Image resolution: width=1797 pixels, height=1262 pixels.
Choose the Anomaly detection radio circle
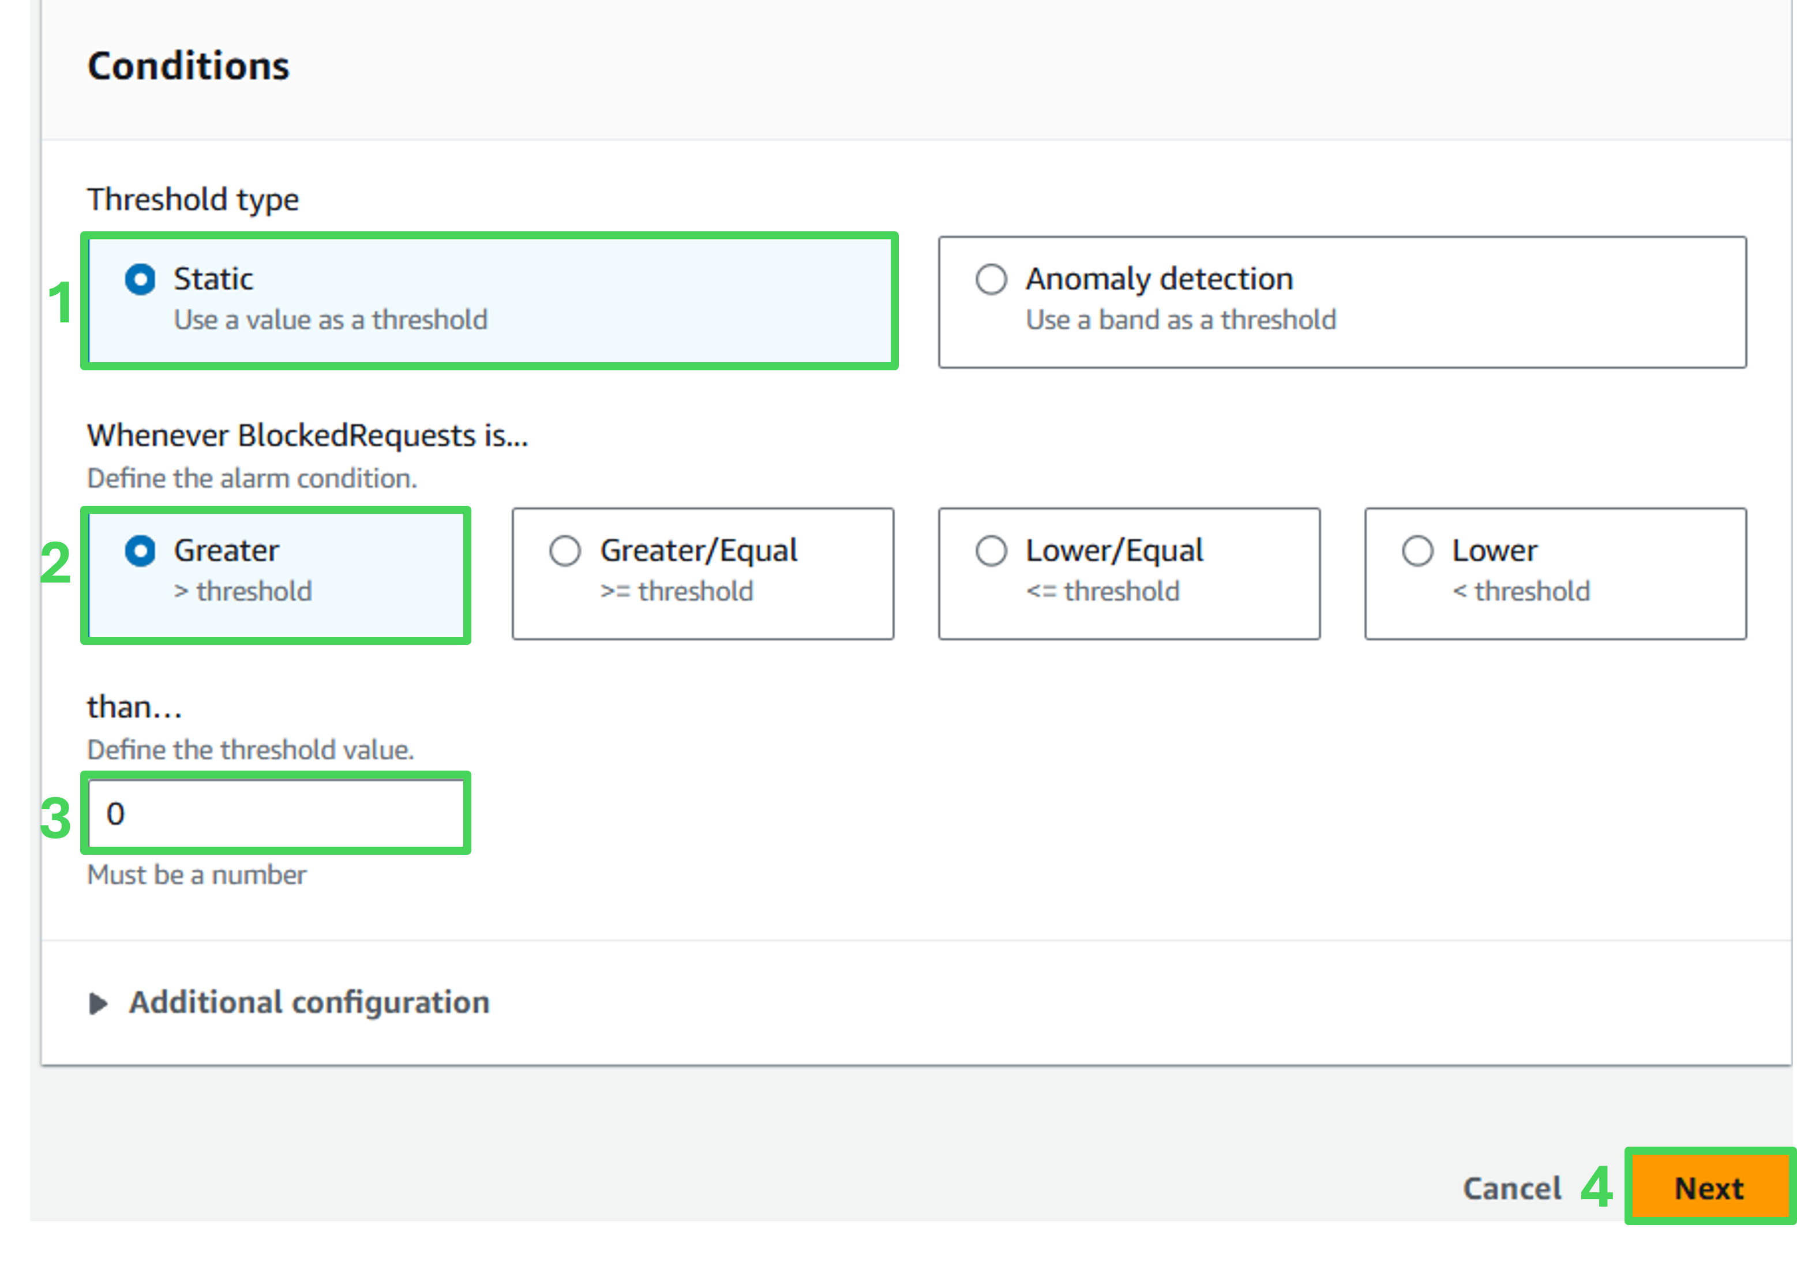991,279
